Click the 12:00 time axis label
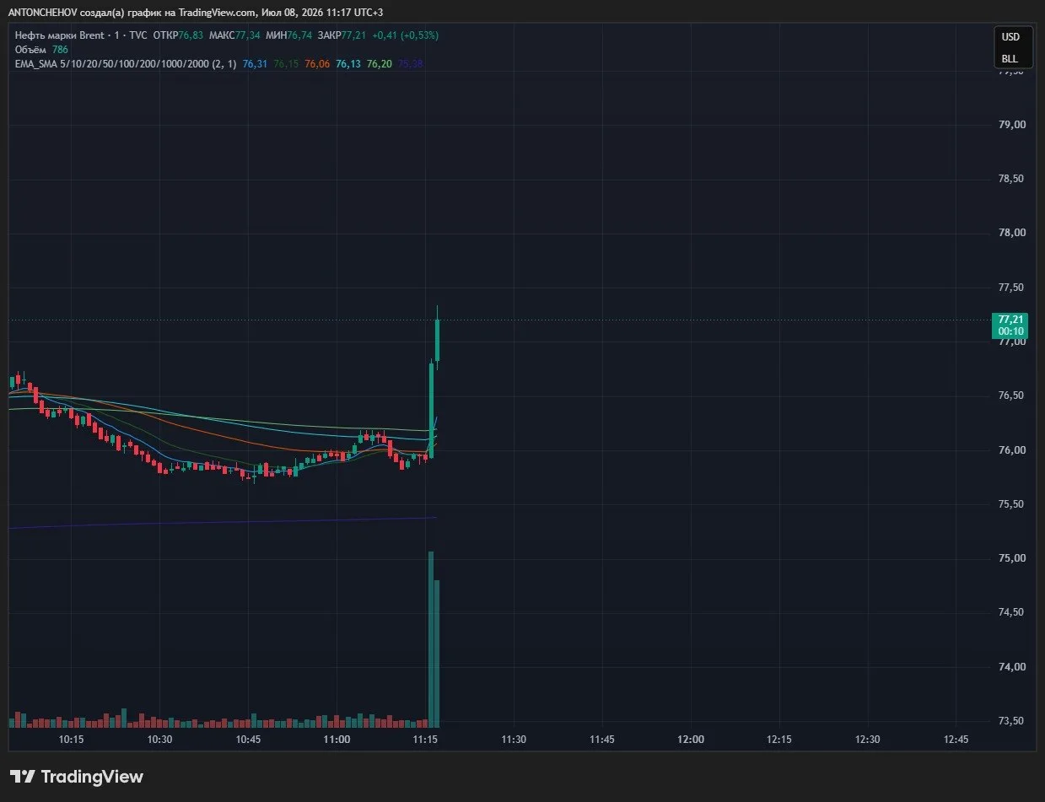 click(691, 740)
